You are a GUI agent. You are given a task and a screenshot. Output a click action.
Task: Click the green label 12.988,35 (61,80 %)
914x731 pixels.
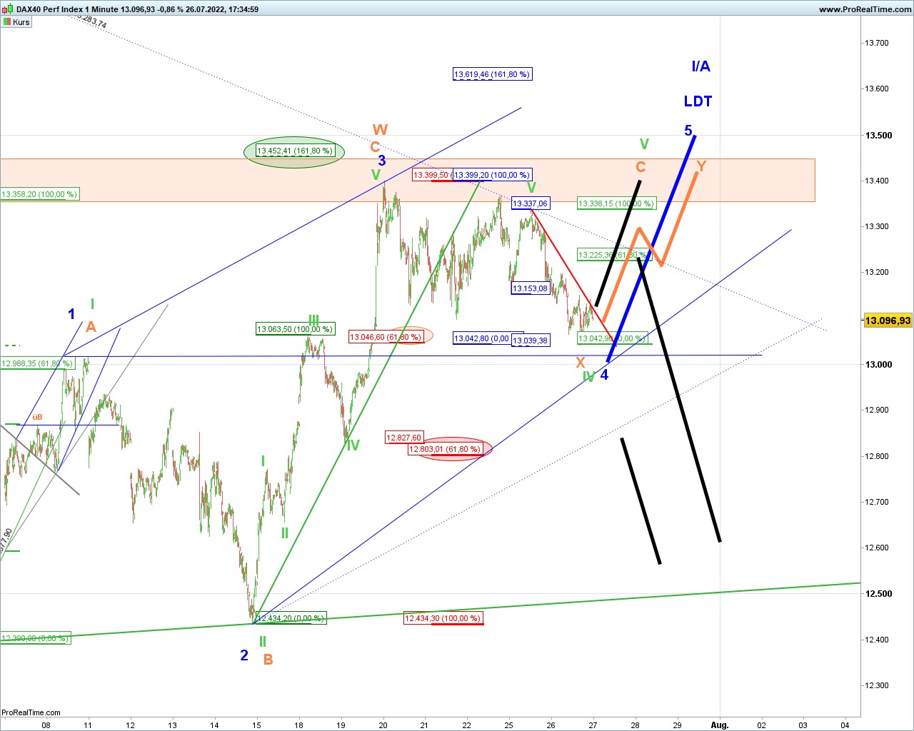click(34, 363)
